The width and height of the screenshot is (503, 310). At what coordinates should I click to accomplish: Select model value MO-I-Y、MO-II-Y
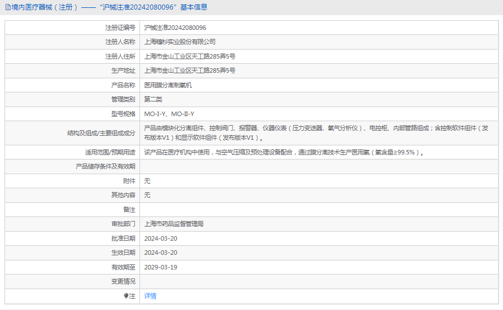point(169,114)
